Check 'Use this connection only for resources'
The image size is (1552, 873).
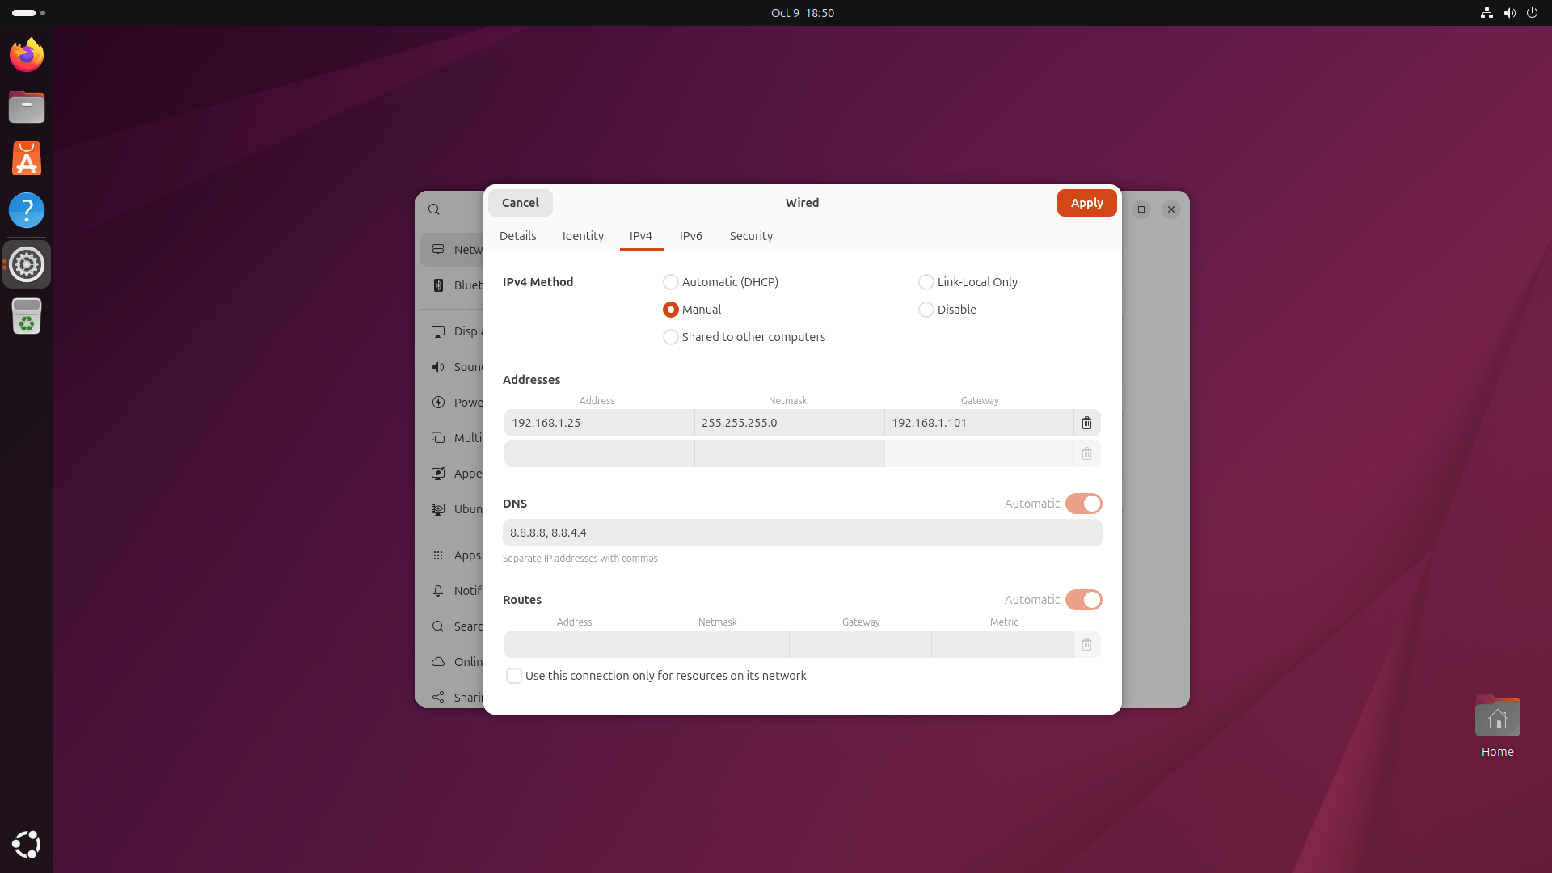point(514,676)
